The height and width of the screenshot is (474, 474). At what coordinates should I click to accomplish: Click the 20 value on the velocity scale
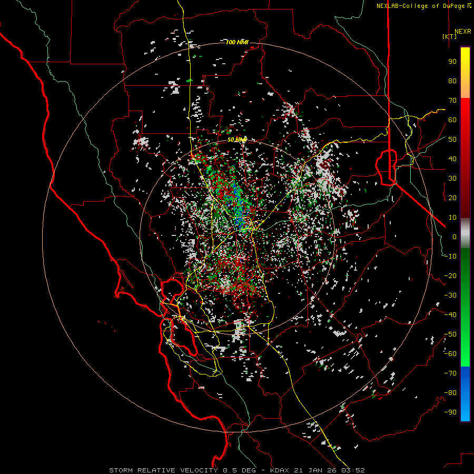coord(452,197)
